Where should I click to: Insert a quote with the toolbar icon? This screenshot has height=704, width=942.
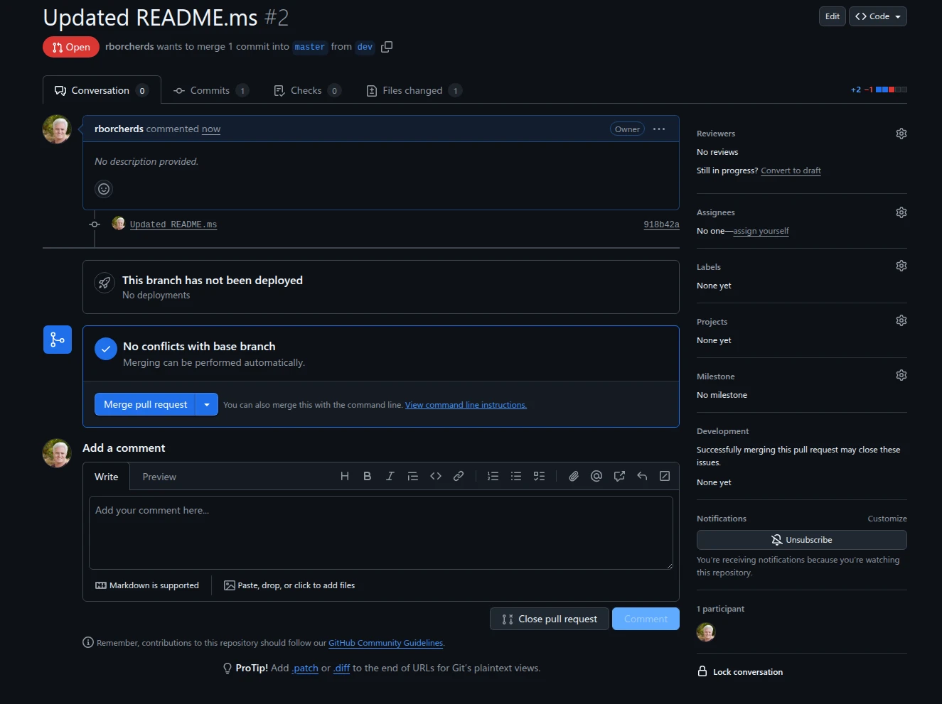413,476
